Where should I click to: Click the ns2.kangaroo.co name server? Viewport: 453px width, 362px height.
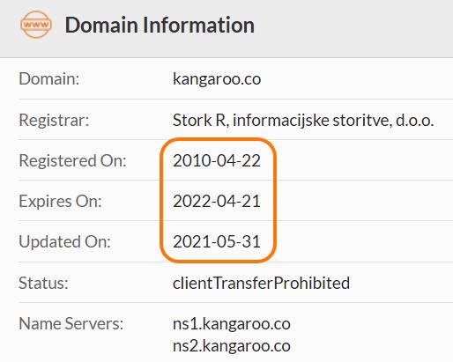[x=232, y=346]
